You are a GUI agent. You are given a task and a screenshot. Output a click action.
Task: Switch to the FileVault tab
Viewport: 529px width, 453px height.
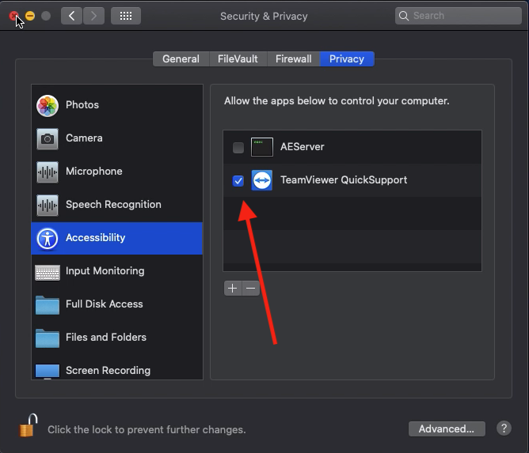pos(238,59)
